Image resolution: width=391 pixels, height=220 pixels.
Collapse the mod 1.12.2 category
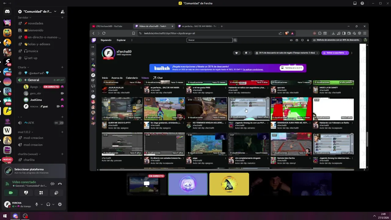[26, 132]
